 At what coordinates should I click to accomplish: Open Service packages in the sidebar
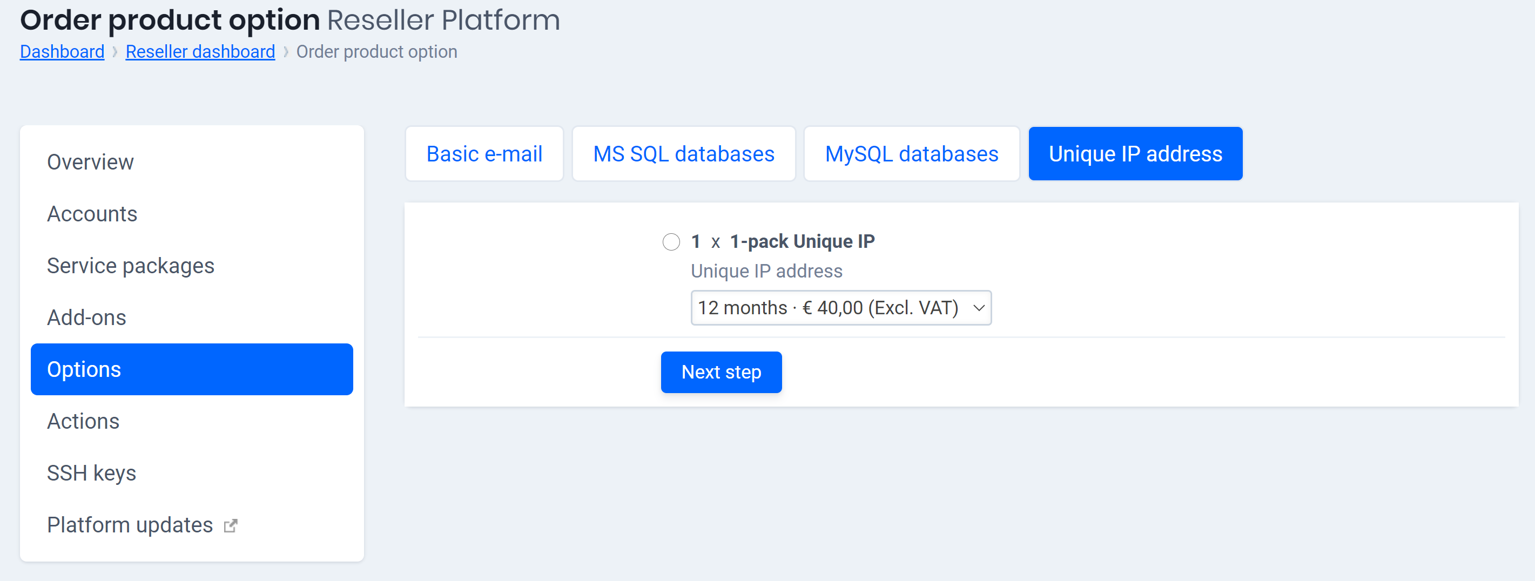click(131, 266)
